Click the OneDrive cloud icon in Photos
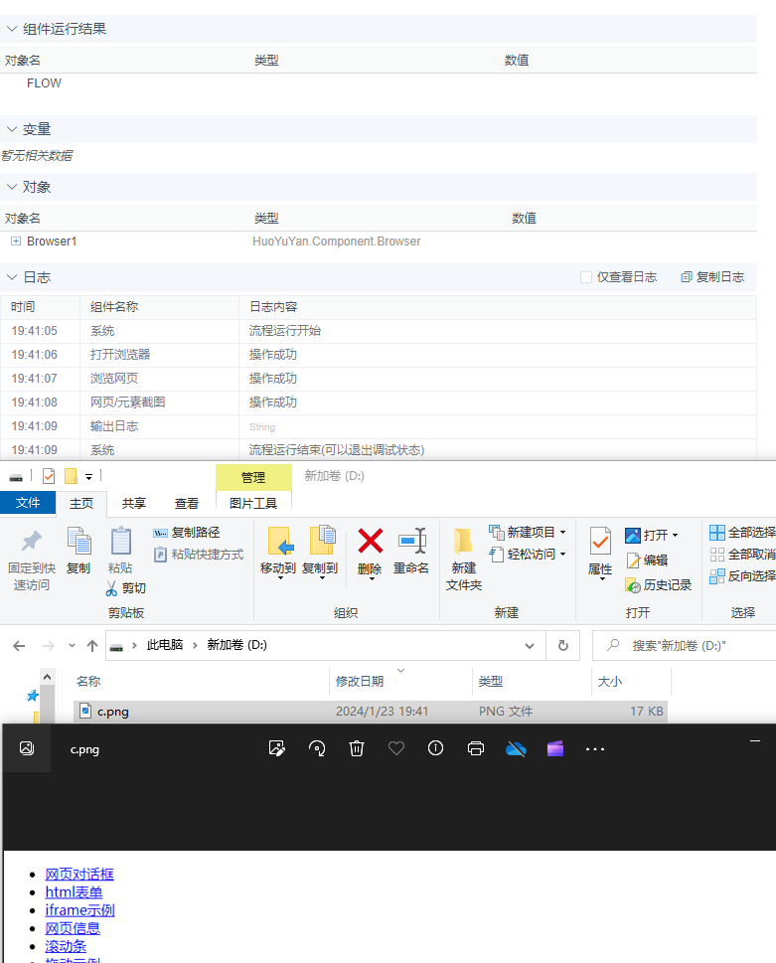This screenshot has height=963, width=776. click(516, 748)
